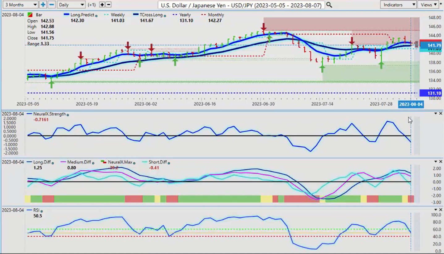Close the NeuralX.Strength panel
This screenshot has width=444, height=254.
pyautogui.click(x=441, y=114)
